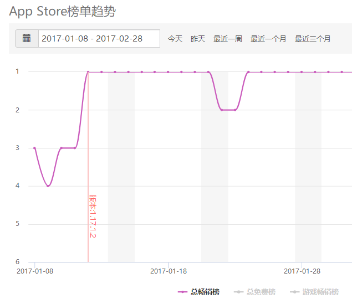The image size is (352, 304).
Task: Click the first data point on 2017-01-08
Action: (34, 148)
